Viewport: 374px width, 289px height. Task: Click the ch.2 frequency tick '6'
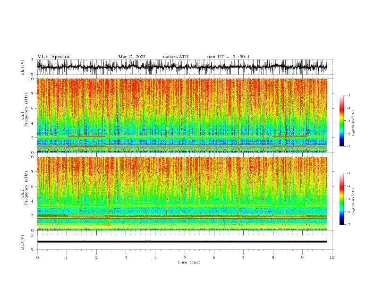pos(33,187)
